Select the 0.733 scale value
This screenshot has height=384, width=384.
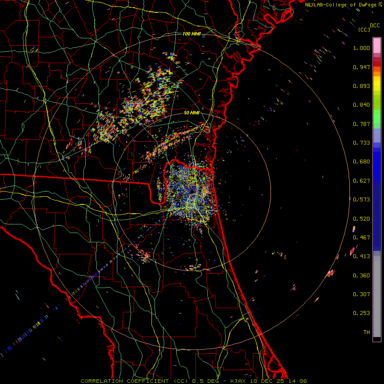[361, 143]
